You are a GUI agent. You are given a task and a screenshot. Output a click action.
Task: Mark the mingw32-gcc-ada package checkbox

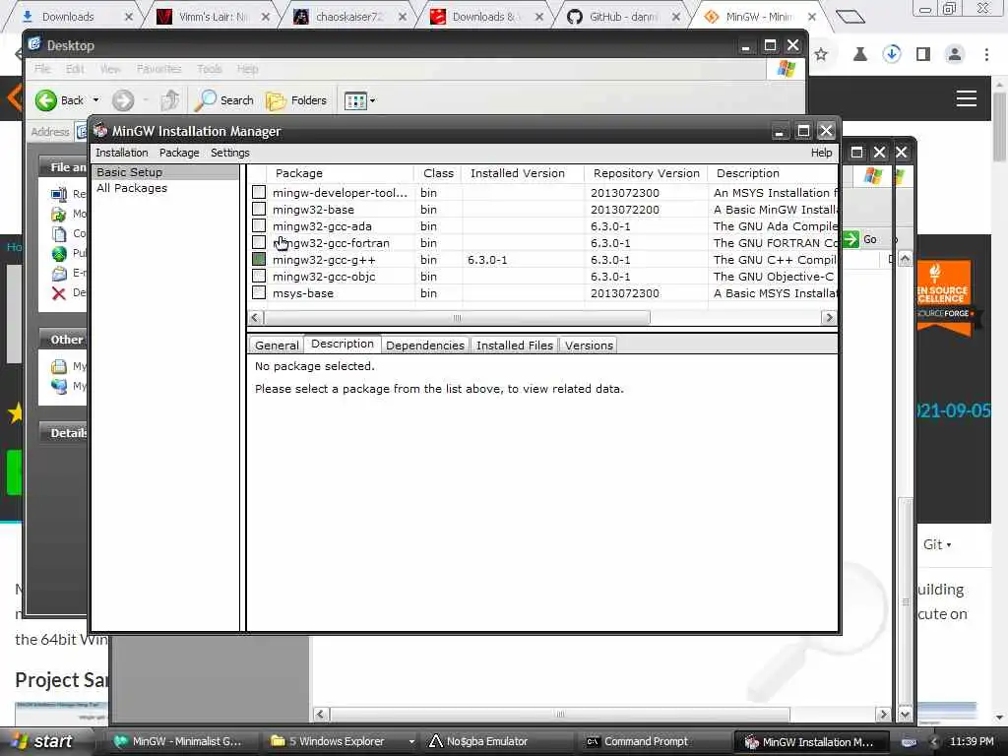(259, 225)
